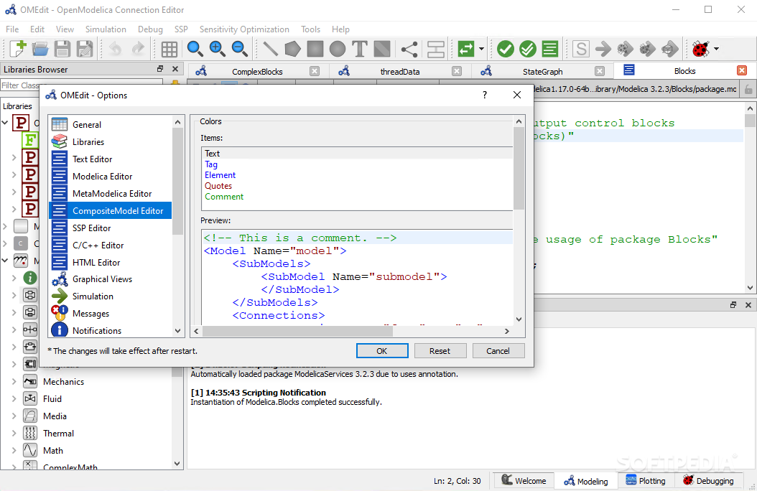Select the Bitmap shape tool
The image size is (757, 491).
[x=382, y=49]
